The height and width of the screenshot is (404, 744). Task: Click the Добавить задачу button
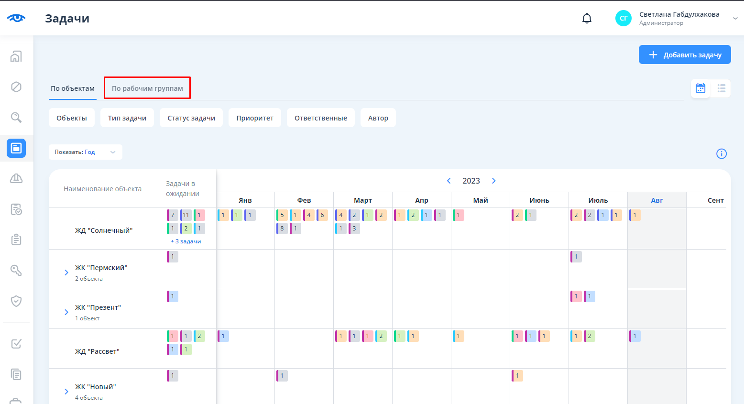pos(685,55)
